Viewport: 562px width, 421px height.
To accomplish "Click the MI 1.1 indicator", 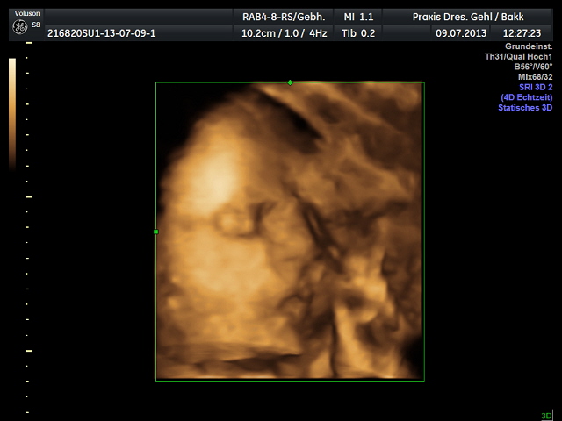I will tap(359, 17).
